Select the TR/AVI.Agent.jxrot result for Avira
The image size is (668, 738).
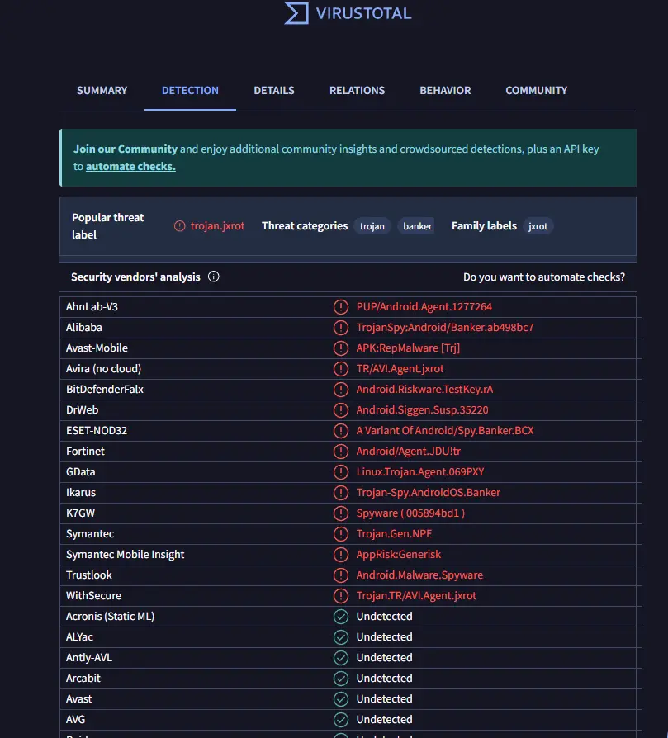tap(400, 368)
